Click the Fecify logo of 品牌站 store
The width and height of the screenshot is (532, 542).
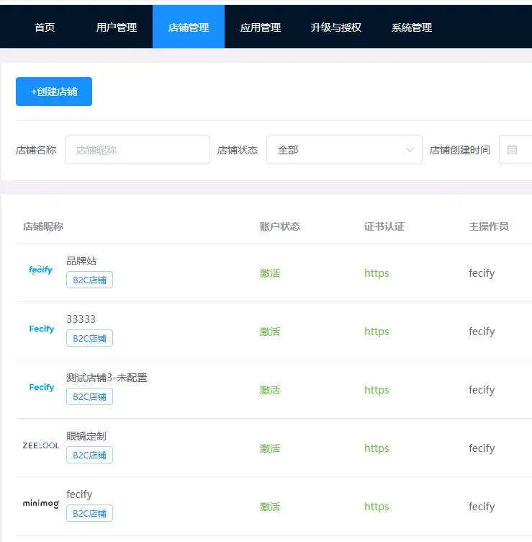point(41,271)
